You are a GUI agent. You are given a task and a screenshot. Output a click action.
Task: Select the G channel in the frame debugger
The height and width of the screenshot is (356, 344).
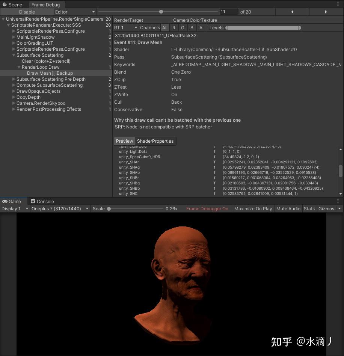point(183,27)
